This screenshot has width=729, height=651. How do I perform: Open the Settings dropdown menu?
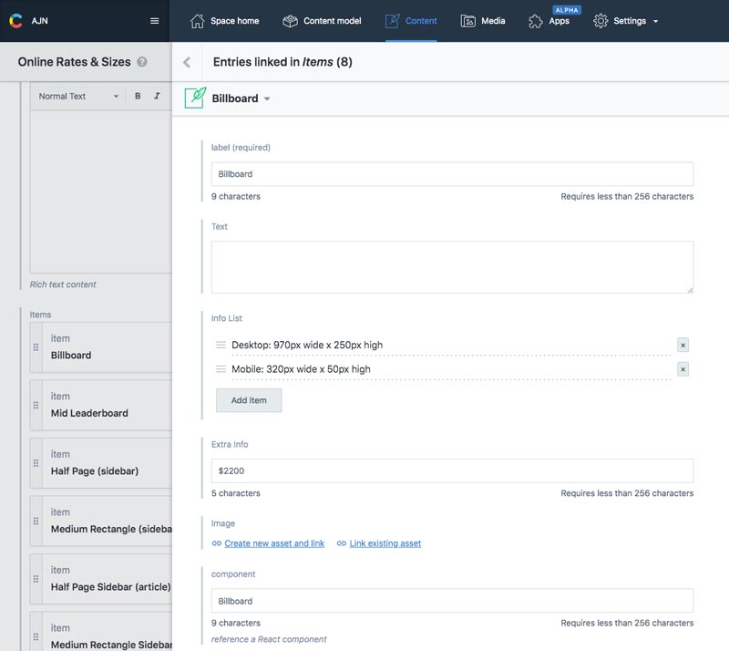coord(626,21)
